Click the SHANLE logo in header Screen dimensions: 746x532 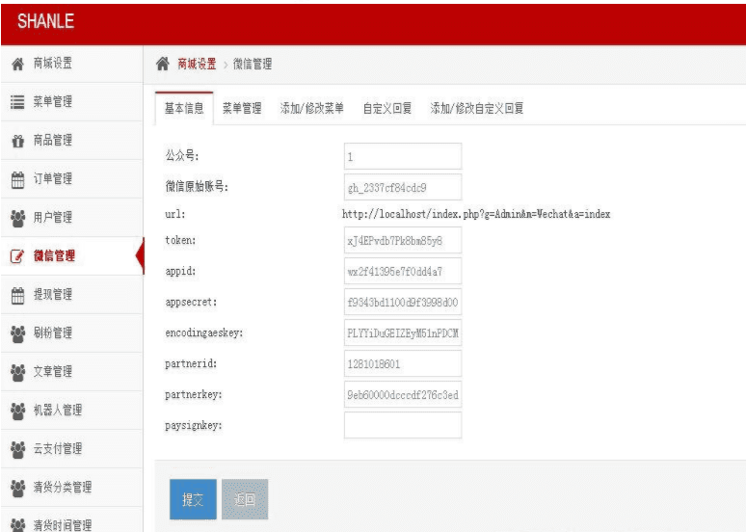(x=45, y=21)
